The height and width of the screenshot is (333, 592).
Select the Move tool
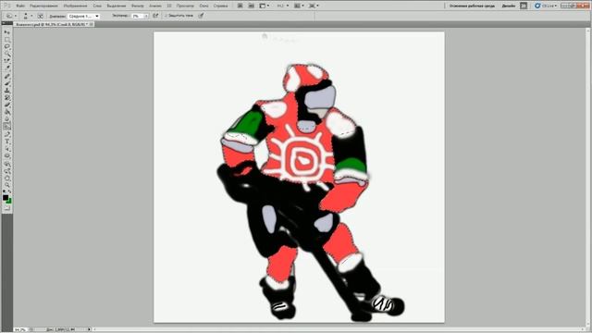[x=6, y=32]
